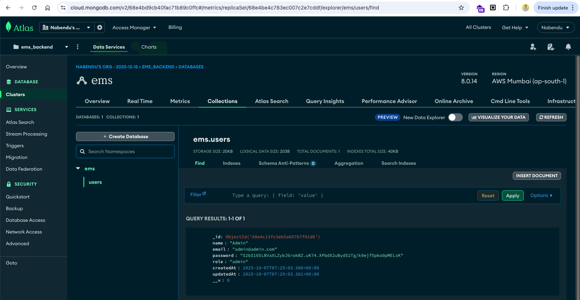Open organization settings gear icon
The image size is (580, 300).
pos(100,27)
